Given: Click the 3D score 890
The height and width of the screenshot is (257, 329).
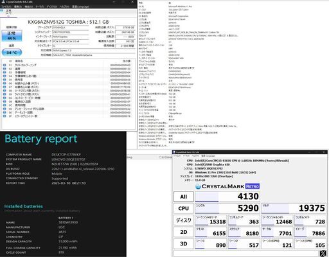Looking at the screenshot, I should point(211,244).
